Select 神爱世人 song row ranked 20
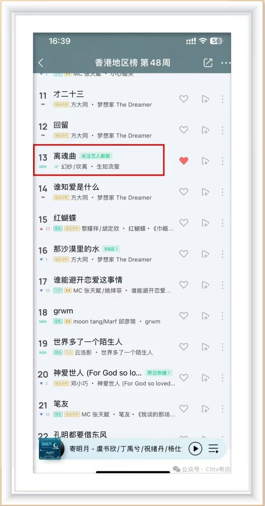This screenshot has width=265, height=506. pyautogui.click(x=106, y=377)
